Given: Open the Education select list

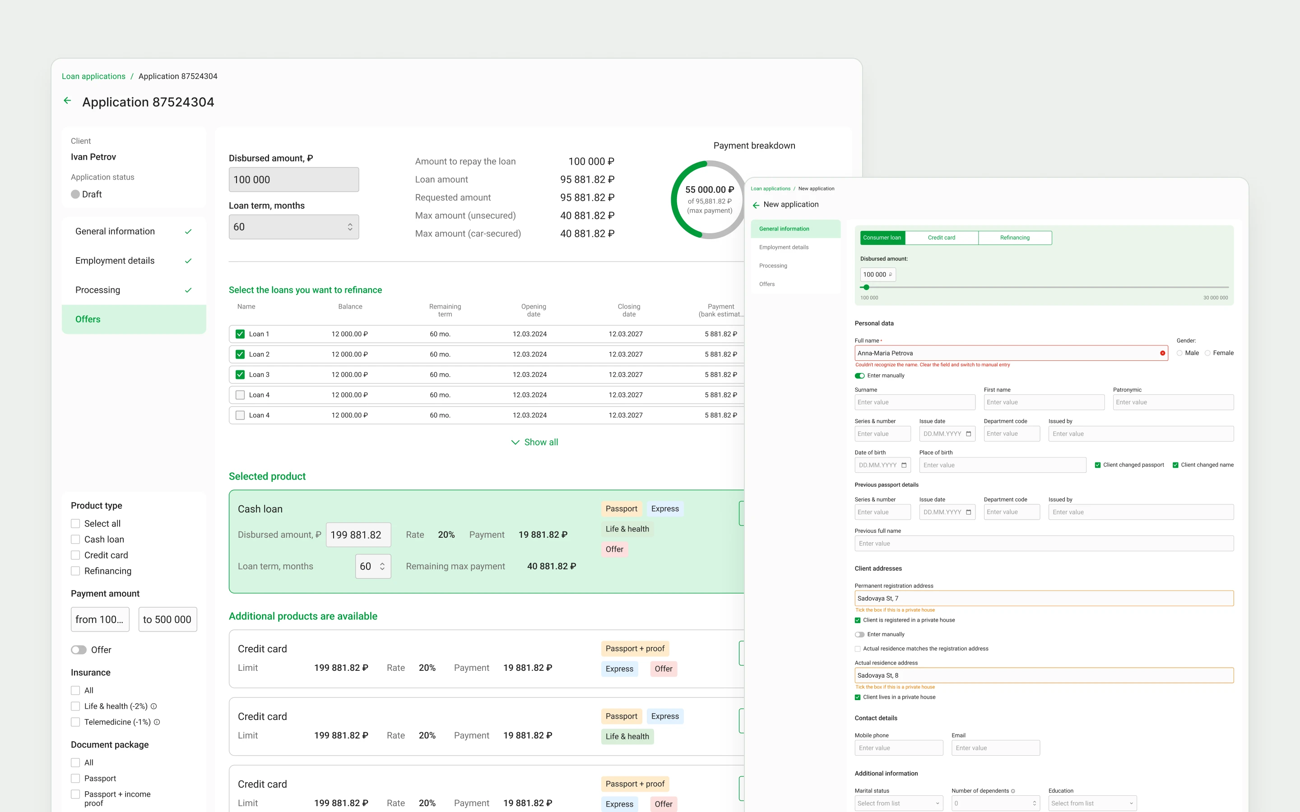Looking at the screenshot, I should (1092, 803).
